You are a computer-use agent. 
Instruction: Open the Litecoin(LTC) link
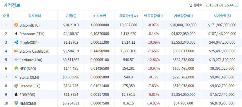coord(30,86)
